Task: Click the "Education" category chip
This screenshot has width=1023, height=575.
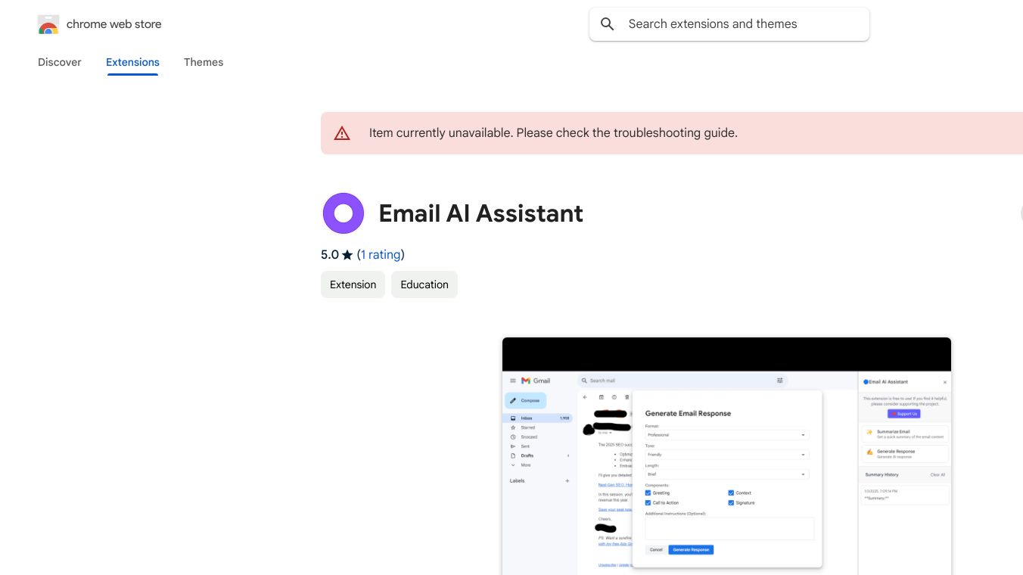Action: [x=424, y=284]
